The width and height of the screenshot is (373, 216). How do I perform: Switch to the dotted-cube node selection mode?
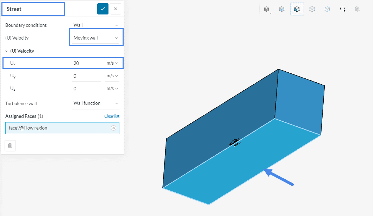point(312,9)
